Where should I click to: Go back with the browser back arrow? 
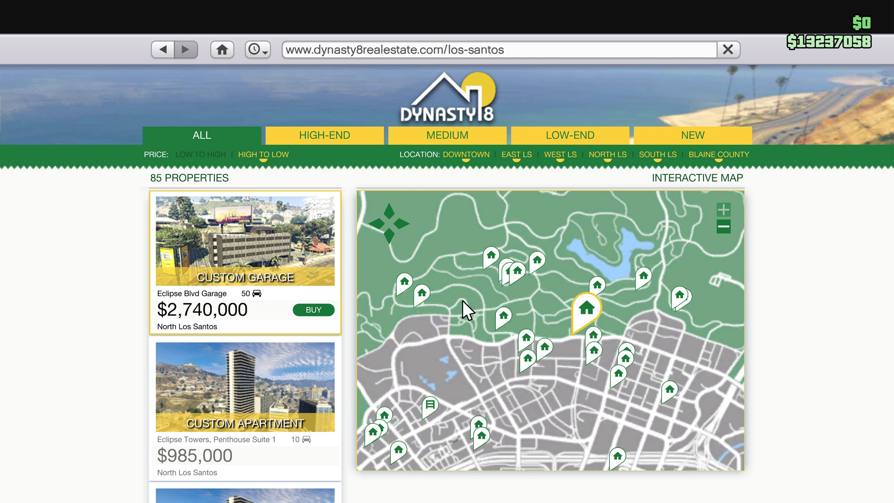point(163,49)
